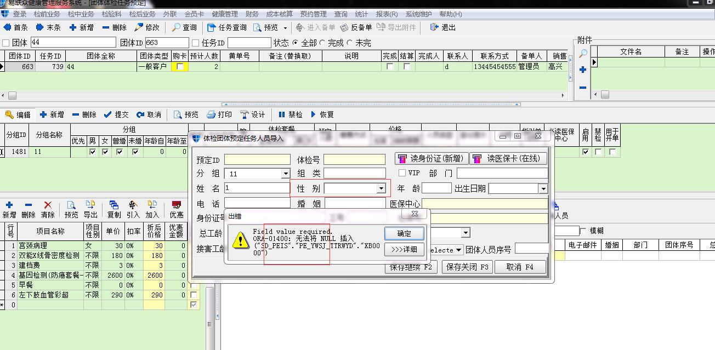Open the 性别 dropdown
715x350 pixels.
click(x=381, y=188)
